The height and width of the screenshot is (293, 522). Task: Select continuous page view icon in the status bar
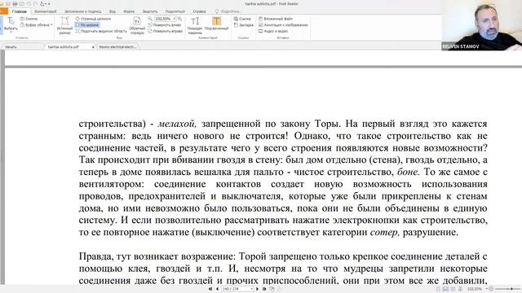(x=446, y=290)
